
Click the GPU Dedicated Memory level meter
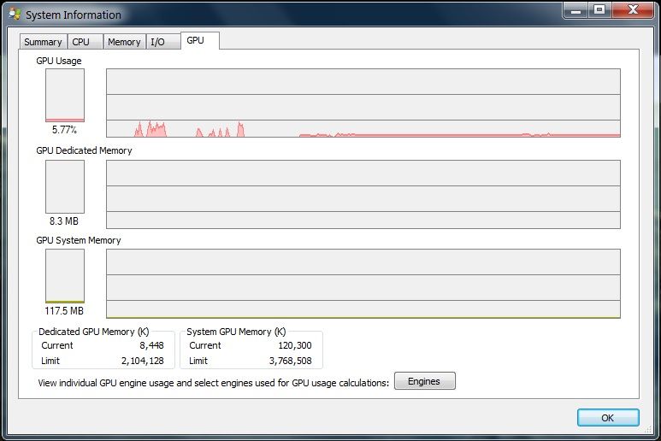65,186
